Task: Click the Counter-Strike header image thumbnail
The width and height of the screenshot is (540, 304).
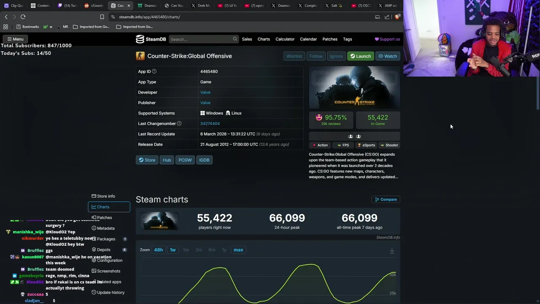Action: 354,87
